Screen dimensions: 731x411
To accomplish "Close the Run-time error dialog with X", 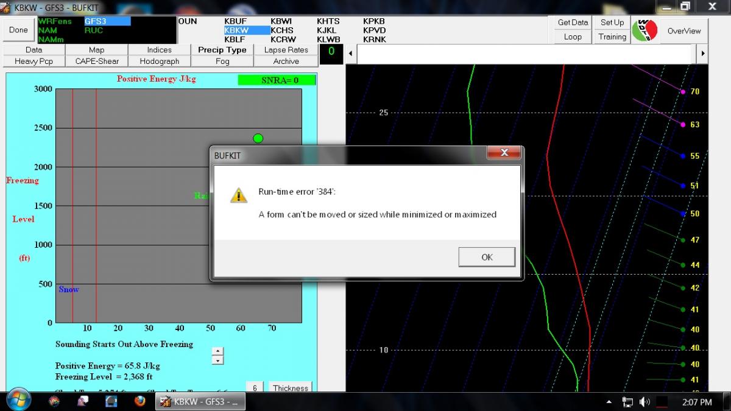I will (x=504, y=153).
